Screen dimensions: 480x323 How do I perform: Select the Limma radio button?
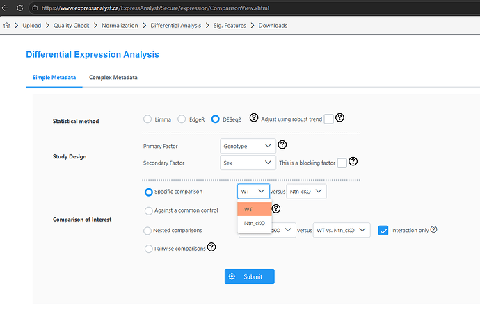coord(147,119)
